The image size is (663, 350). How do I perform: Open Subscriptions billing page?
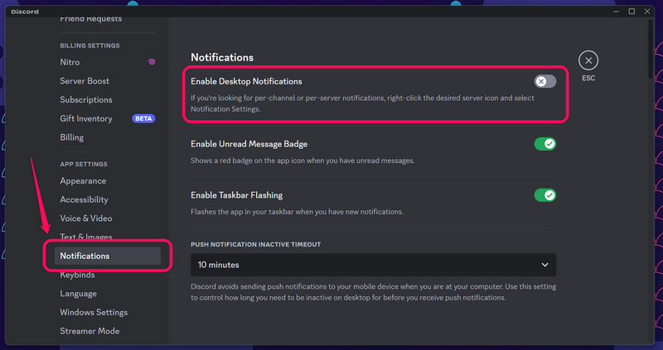[x=86, y=100]
